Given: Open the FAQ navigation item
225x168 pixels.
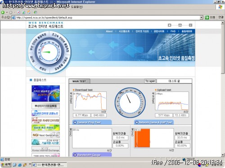Looking at the screenshot, I should click(173, 31).
